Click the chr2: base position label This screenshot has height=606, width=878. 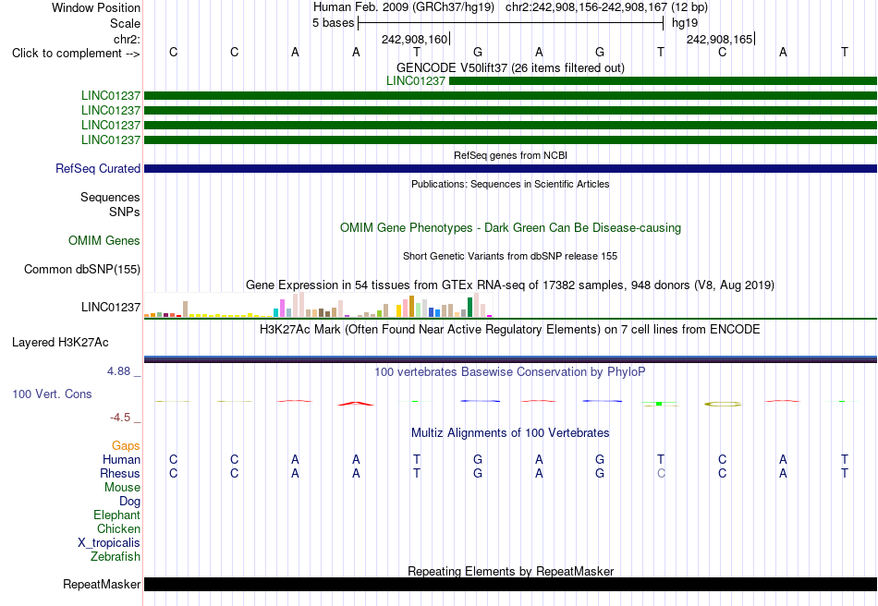127,39
